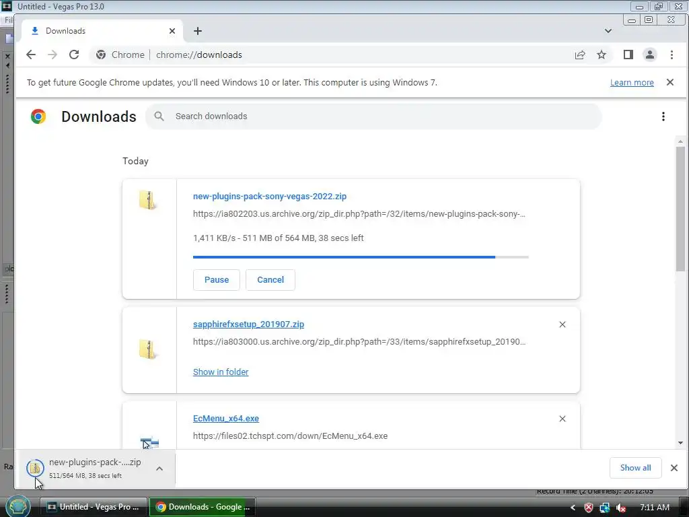
Task: Click the red shield security tray icon
Action: (588, 508)
